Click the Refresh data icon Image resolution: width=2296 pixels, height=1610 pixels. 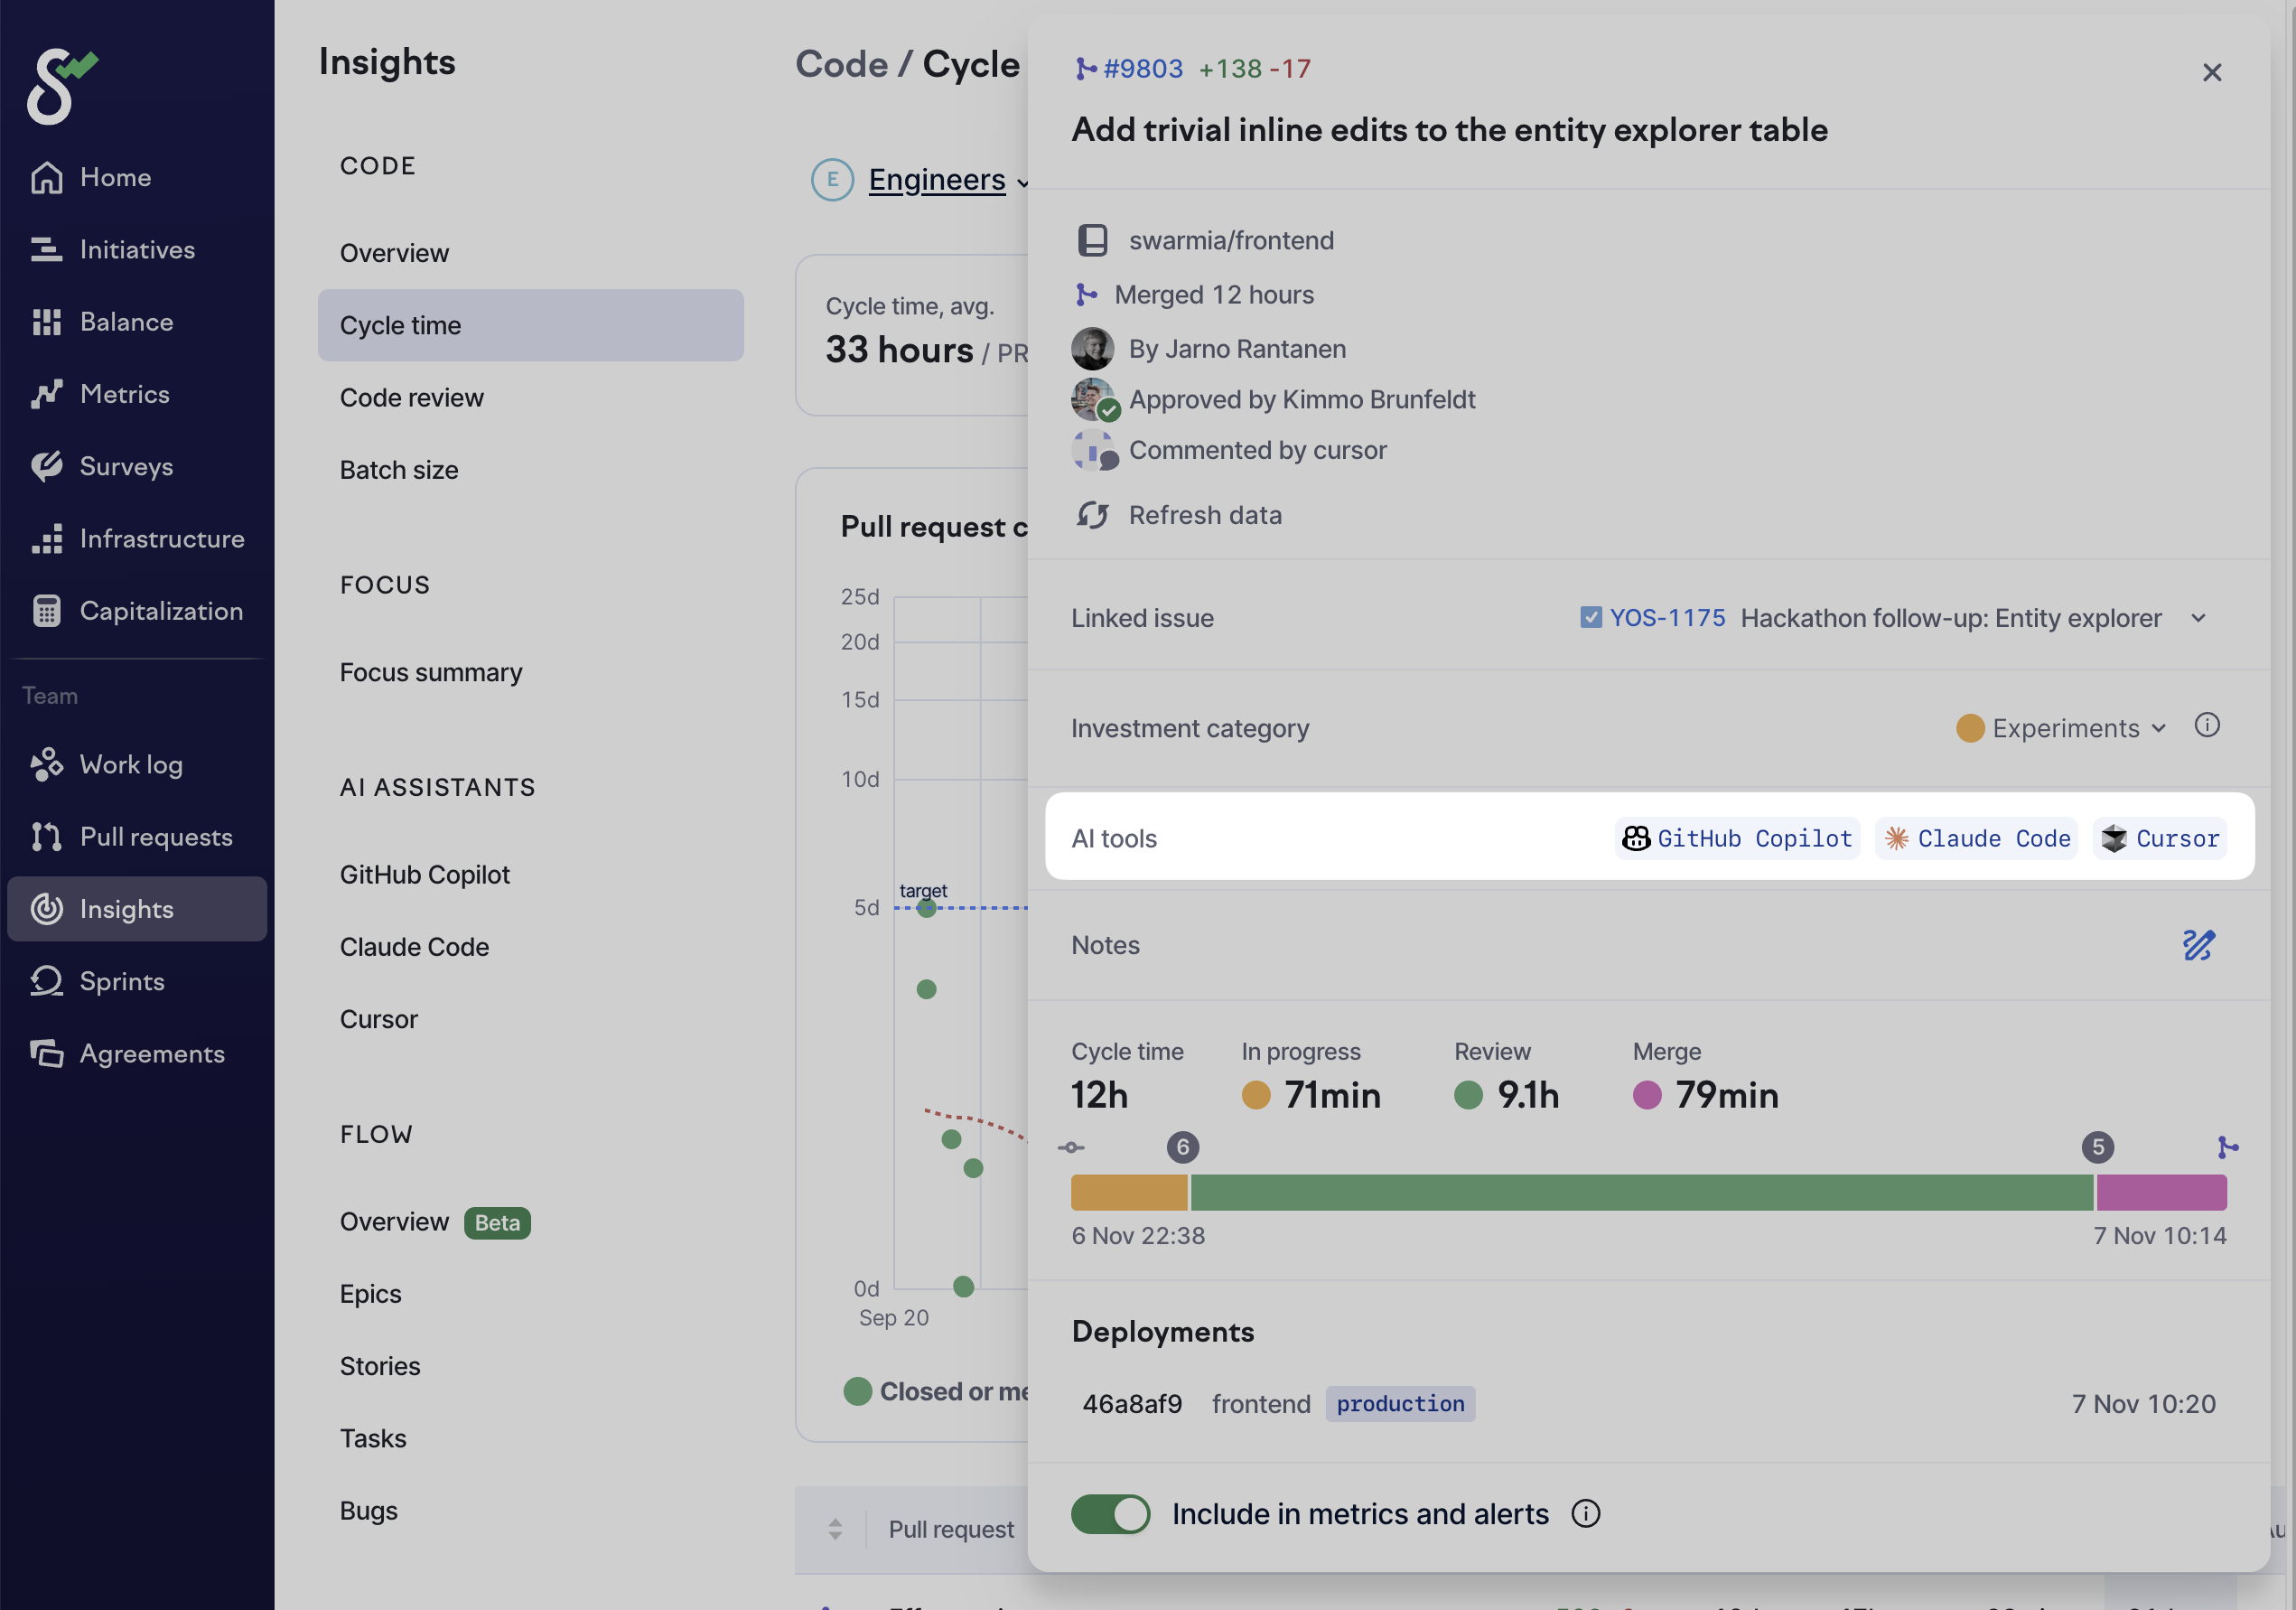coord(1092,515)
